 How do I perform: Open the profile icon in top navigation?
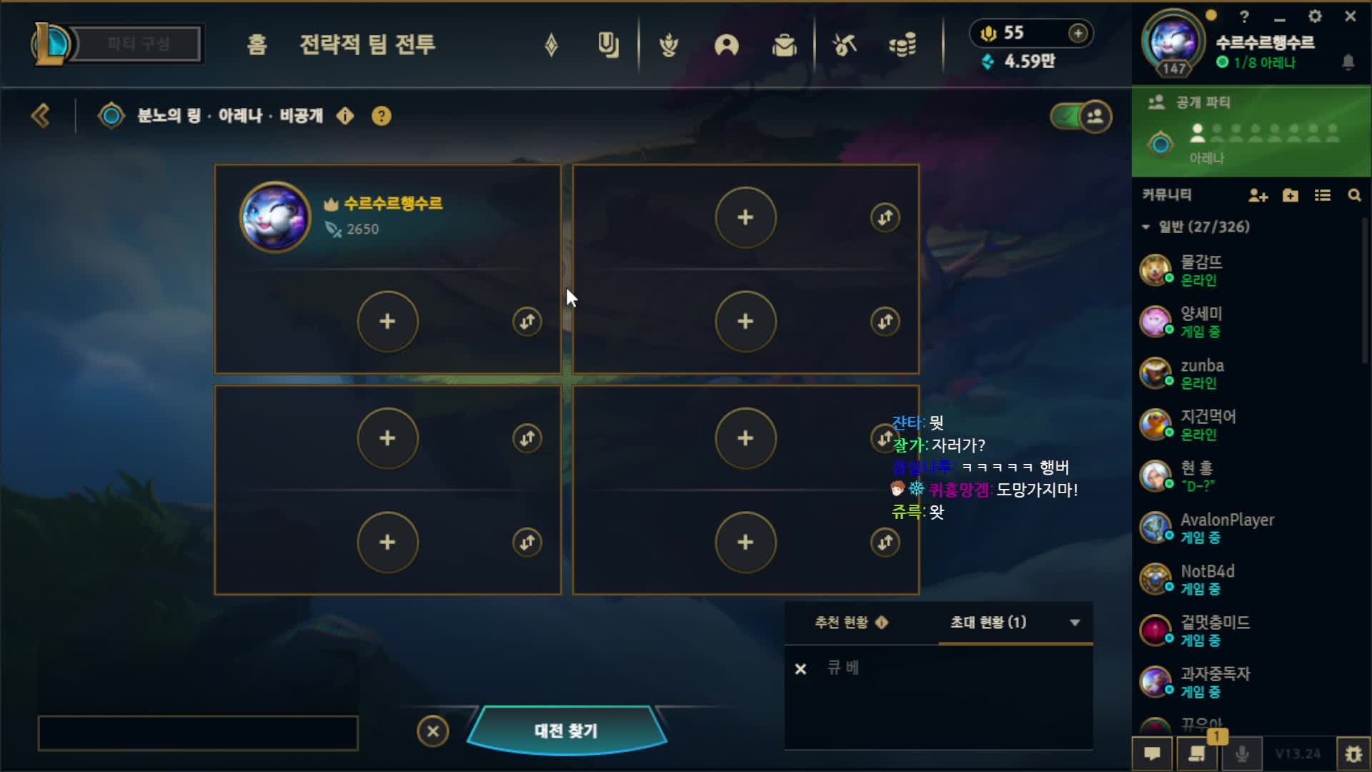click(x=726, y=46)
